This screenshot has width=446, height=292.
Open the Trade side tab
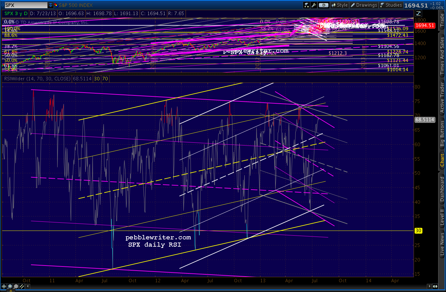pos(442,20)
